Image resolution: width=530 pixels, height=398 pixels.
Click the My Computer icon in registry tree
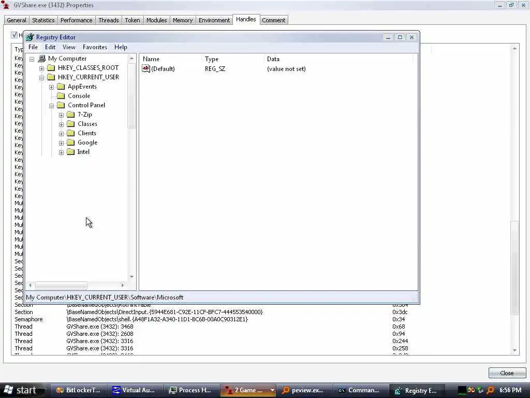point(41,59)
